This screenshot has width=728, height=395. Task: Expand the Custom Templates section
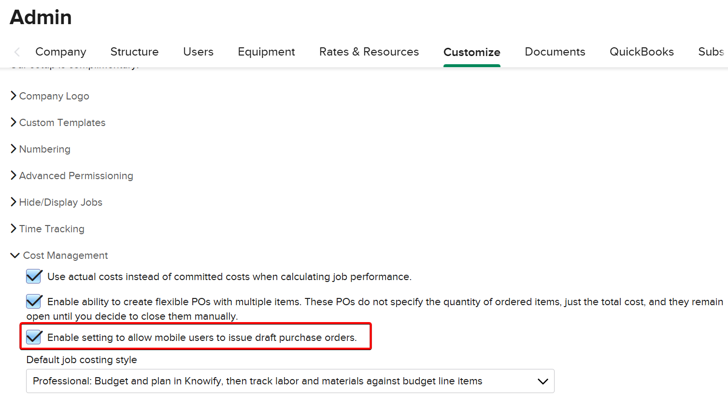click(62, 123)
